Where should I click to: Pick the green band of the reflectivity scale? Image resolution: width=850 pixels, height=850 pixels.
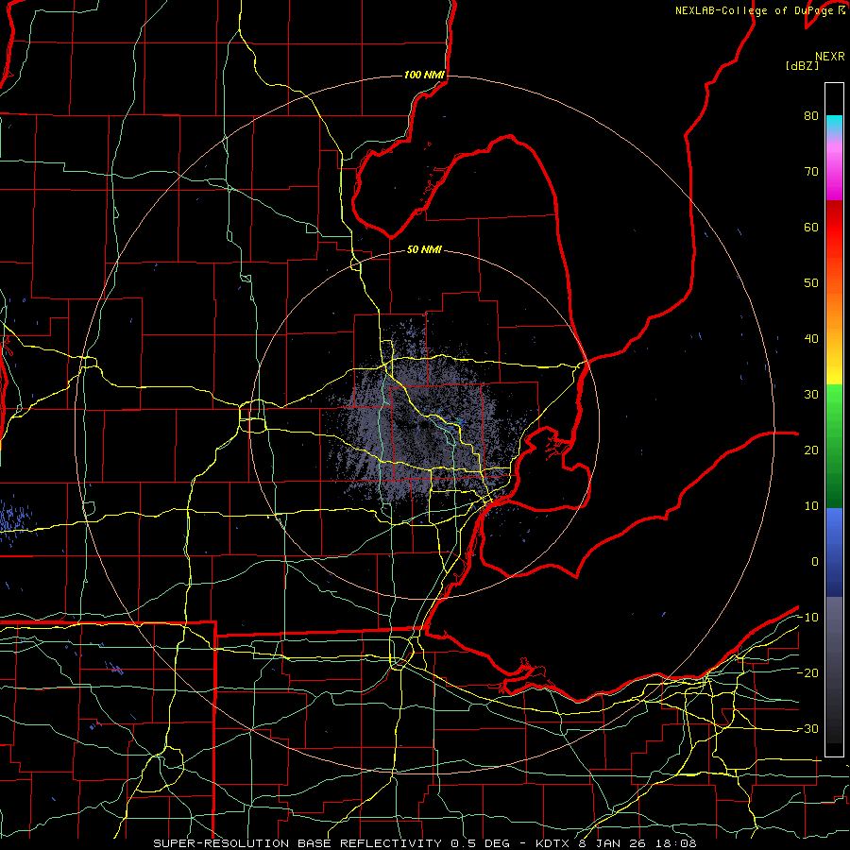[834, 446]
